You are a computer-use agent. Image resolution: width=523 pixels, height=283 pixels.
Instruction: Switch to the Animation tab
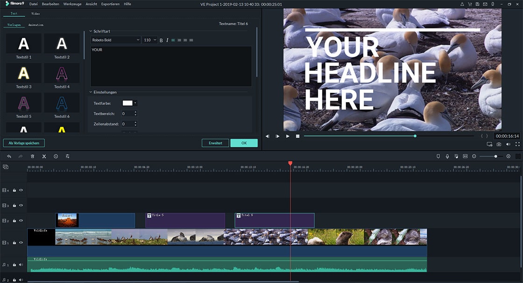(35, 25)
